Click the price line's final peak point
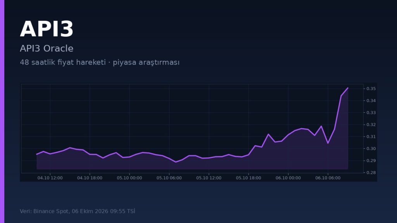 coord(348,88)
